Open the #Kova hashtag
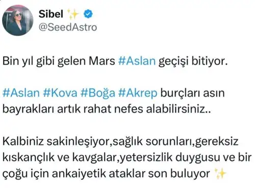The height and width of the screenshot is (188, 255). (60, 93)
